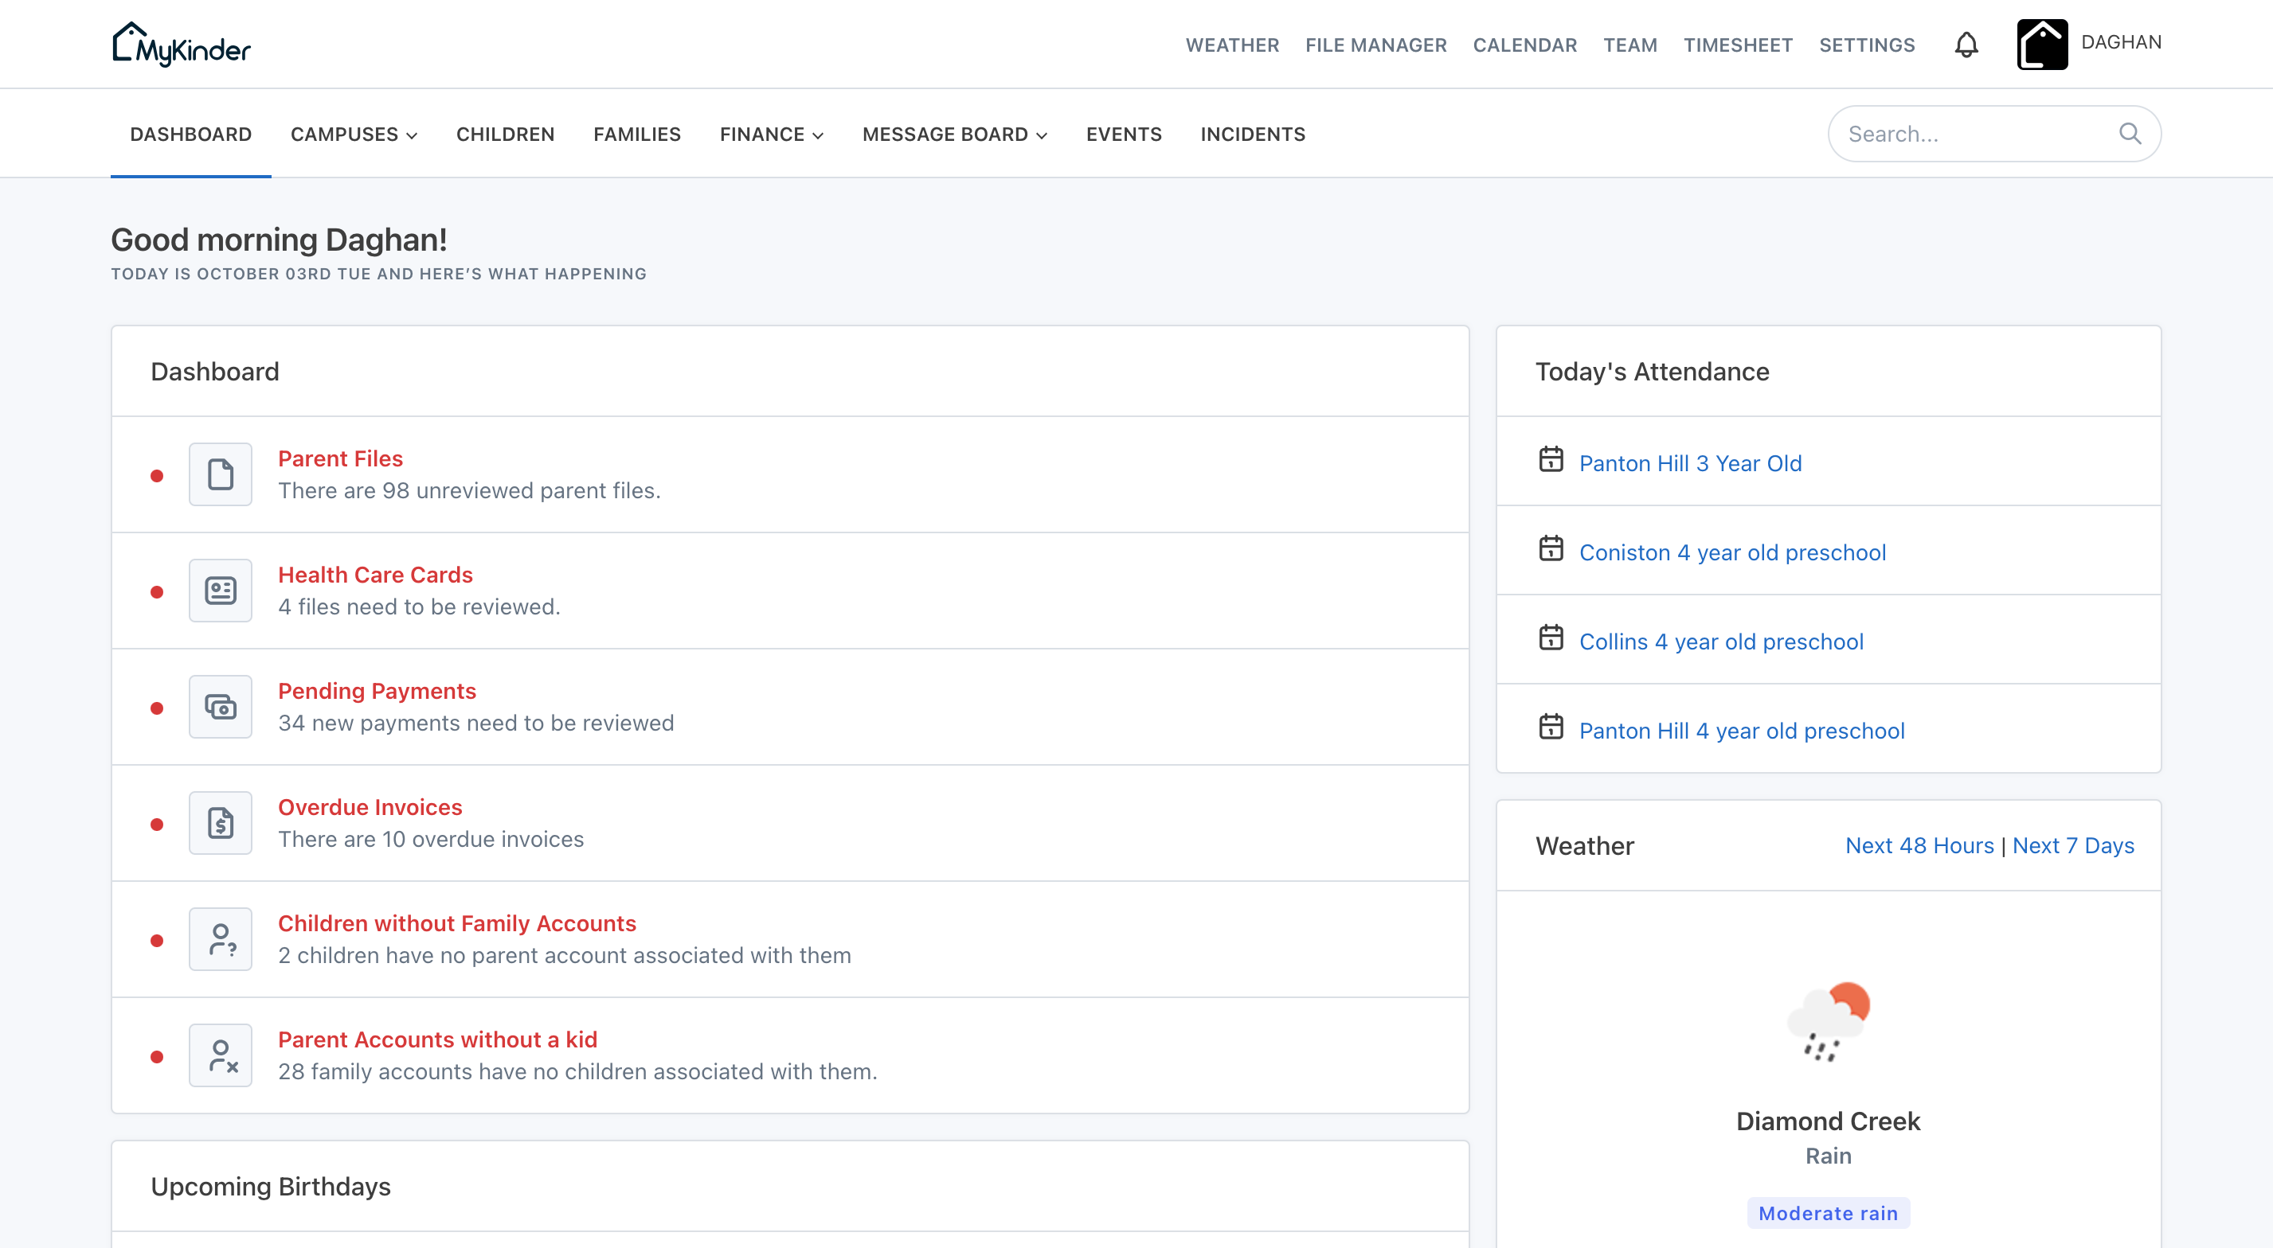Click the Overdue Invoices dollar file icon
Image resolution: width=2273 pixels, height=1248 pixels.
point(221,823)
